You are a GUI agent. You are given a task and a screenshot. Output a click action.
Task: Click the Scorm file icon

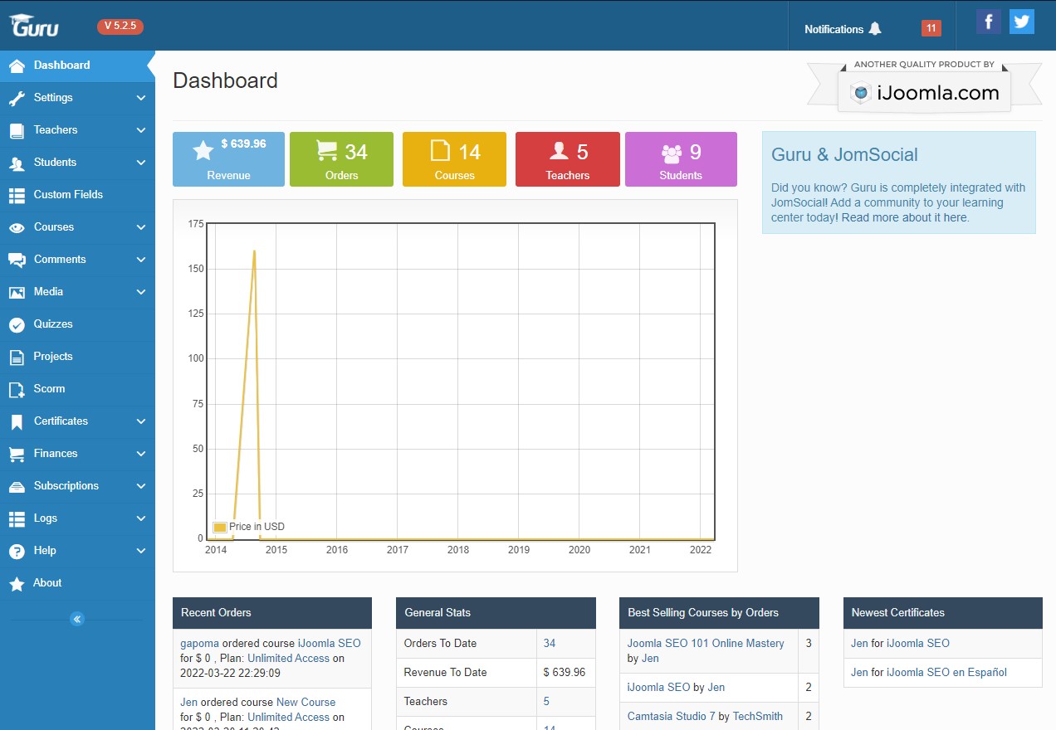click(x=17, y=389)
